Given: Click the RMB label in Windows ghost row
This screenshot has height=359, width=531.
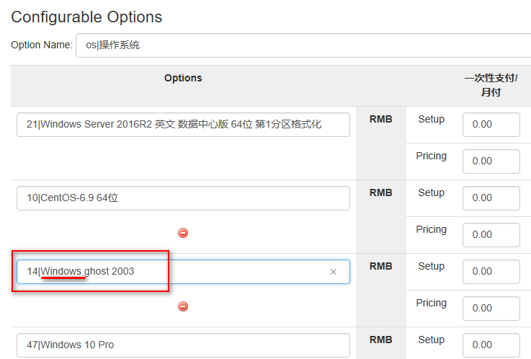Looking at the screenshot, I should pyautogui.click(x=381, y=266).
